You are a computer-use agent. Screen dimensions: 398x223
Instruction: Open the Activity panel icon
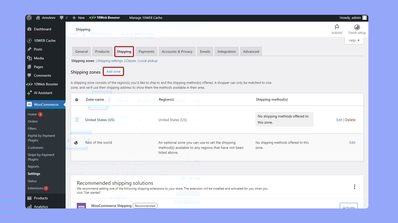(x=337, y=27)
